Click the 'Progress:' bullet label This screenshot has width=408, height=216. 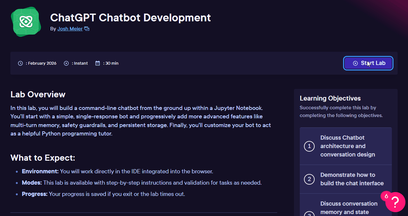[35, 194]
